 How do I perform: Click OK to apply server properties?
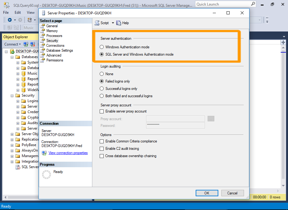click(x=207, y=193)
